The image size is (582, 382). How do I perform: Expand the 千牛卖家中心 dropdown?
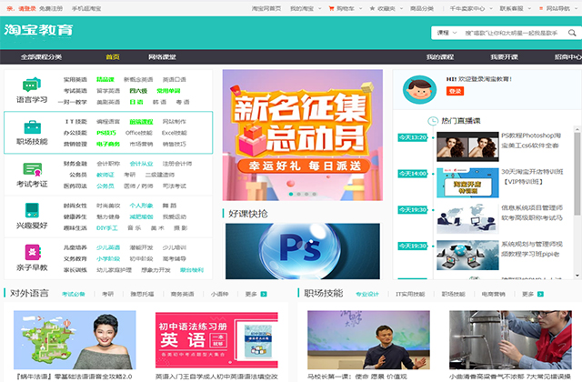click(491, 8)
